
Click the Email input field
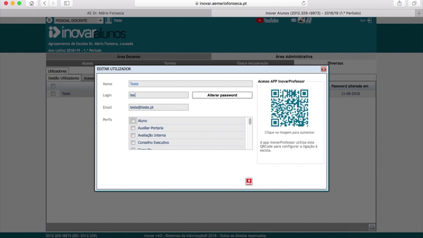tap(159, 107)
